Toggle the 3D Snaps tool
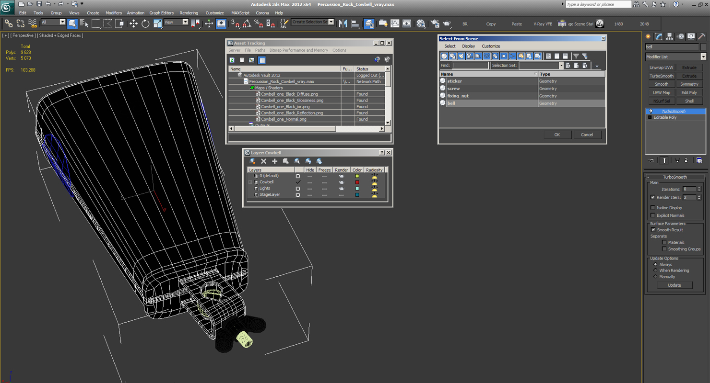Viewport: 710px width, 383px height. (235, 23)
